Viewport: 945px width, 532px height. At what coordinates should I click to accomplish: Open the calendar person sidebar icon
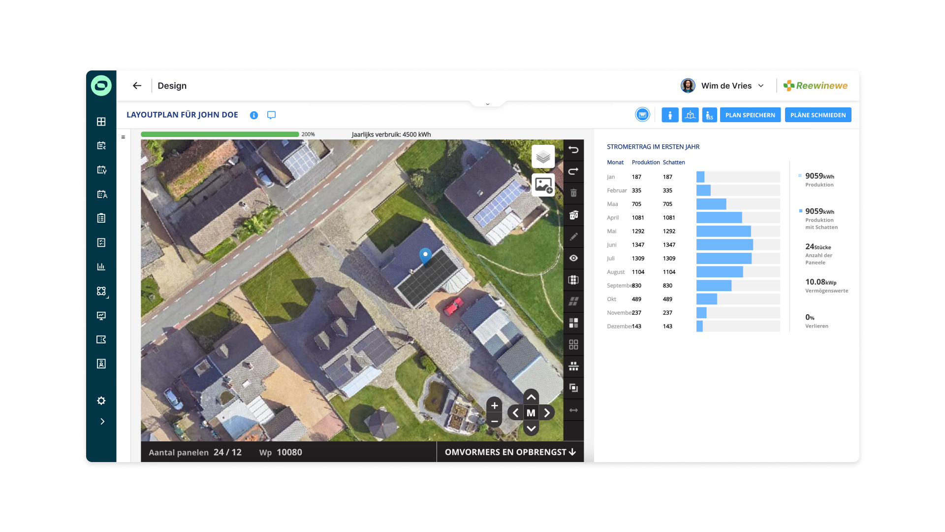click(x=101, y=194)
